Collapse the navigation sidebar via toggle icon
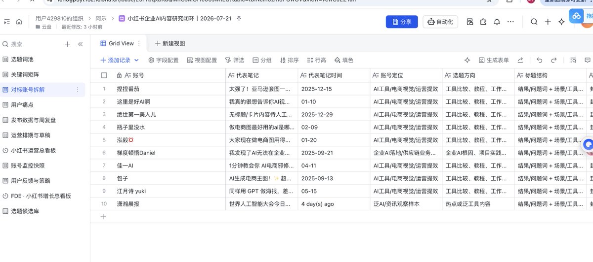 coord(7,22)
